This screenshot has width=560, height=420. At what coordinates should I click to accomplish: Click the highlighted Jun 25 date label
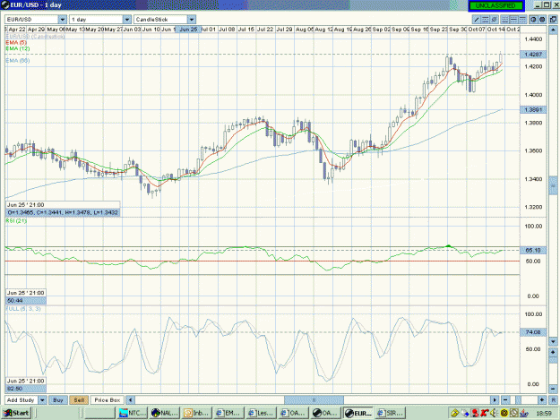188,30
